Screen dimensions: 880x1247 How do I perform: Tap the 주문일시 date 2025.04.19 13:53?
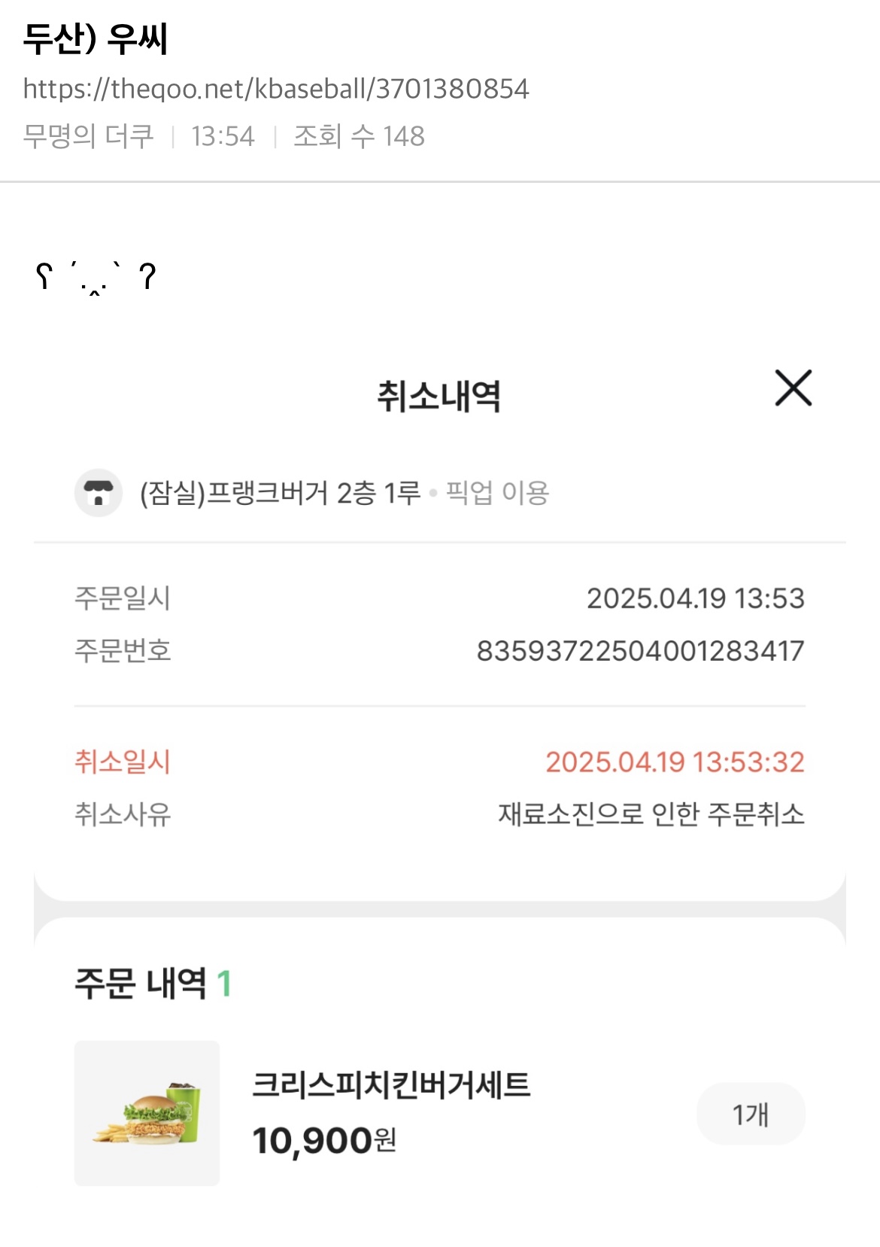pyautogui.click(x=695, y=598)
